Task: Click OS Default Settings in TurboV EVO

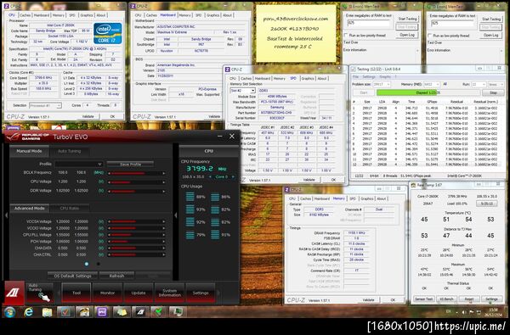Action: coord(72,276)
